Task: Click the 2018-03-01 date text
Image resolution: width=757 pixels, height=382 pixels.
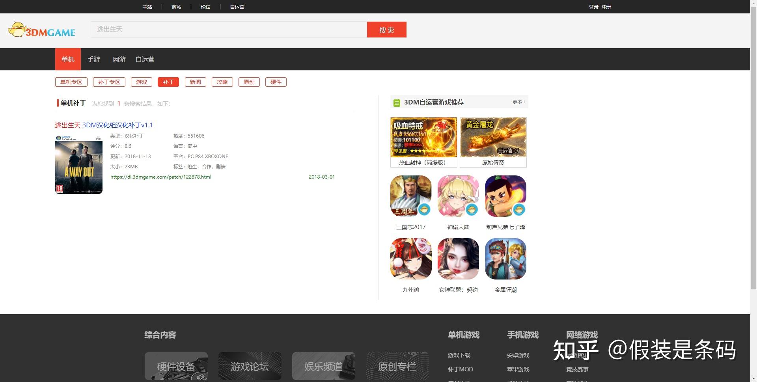Action: point(322,177)
